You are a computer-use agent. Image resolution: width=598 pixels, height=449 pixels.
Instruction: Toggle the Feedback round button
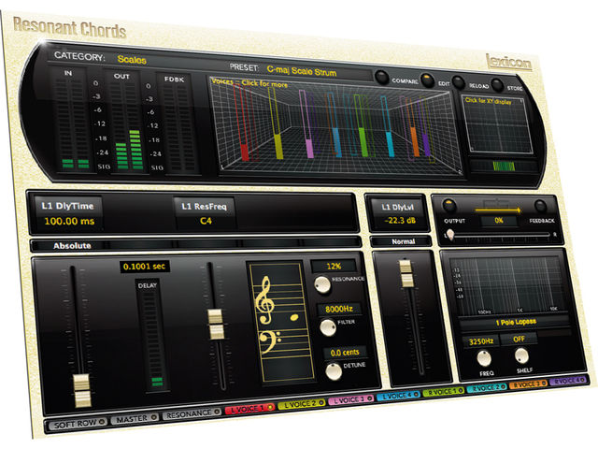(540, 206)
